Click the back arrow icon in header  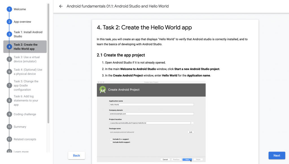(x=61, y=6)
